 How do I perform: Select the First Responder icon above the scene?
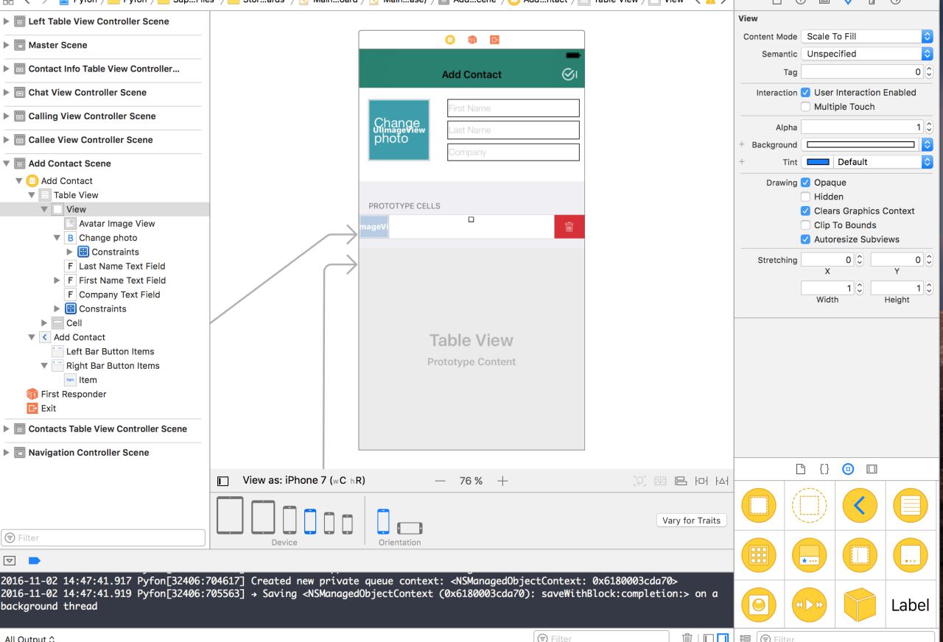pyautogui.click(x=471, y=39)
